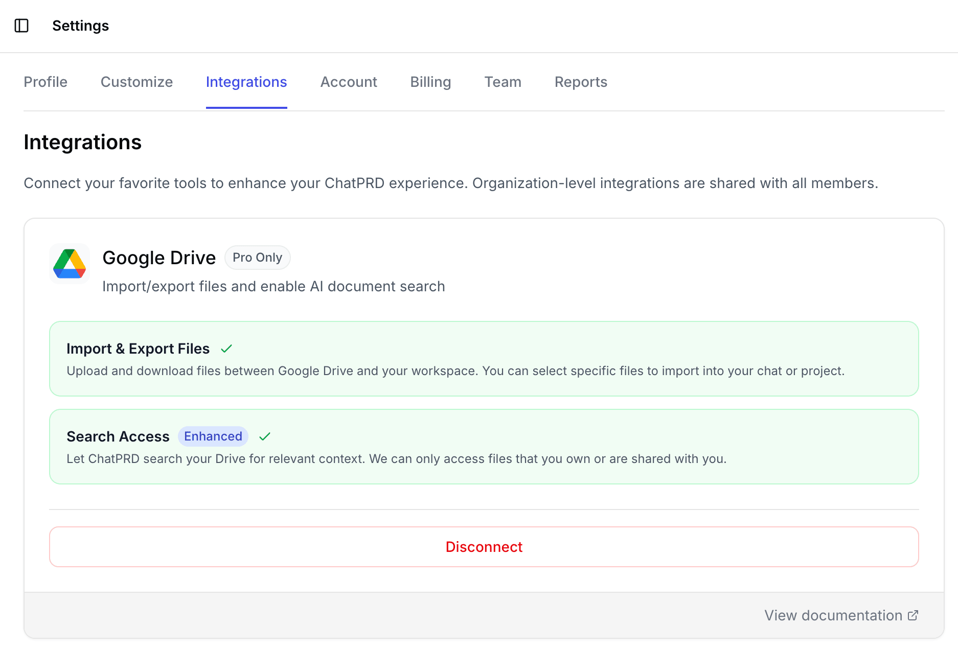Viewport: 958px width, 649px height.
Task: Click the Google Drive logo icon
Action: [70, 264]
